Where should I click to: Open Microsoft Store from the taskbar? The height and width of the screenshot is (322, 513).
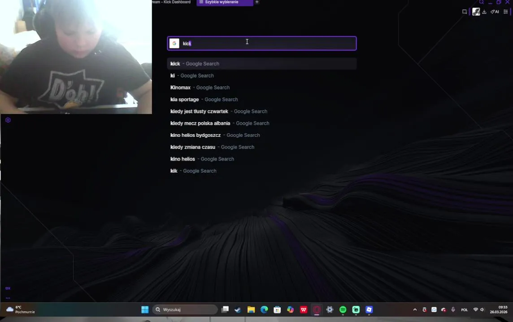point(277,309)
